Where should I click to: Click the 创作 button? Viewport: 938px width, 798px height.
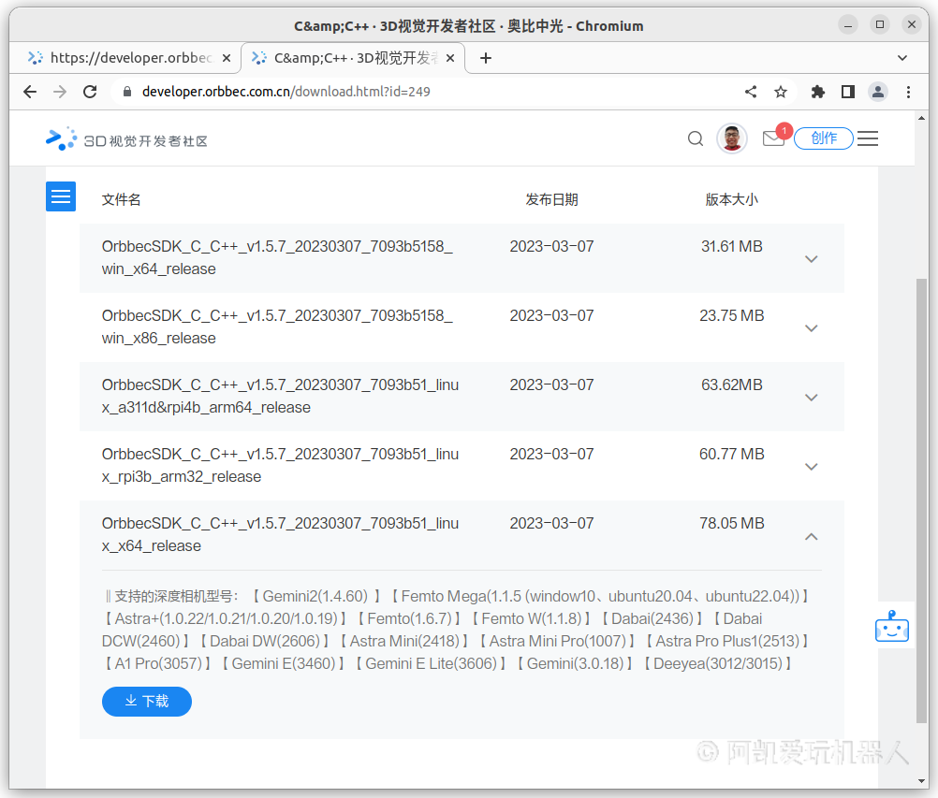coord(823,138)
